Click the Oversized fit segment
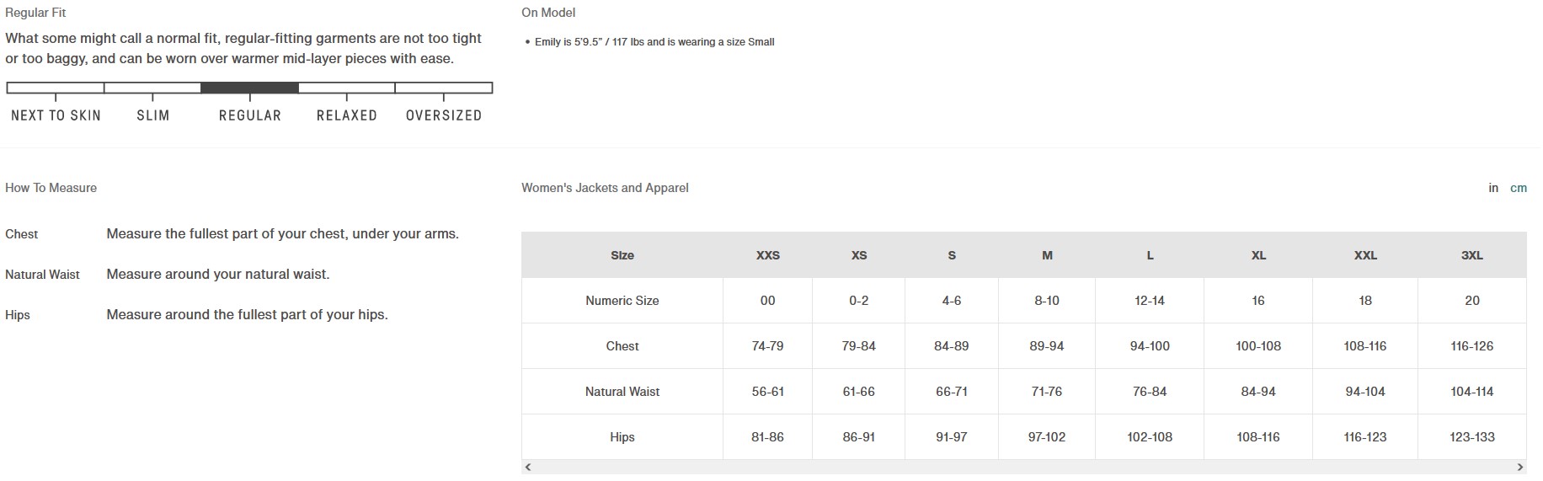The height and width of the screenshot is (481, 1543). click(x=444, y=88)
